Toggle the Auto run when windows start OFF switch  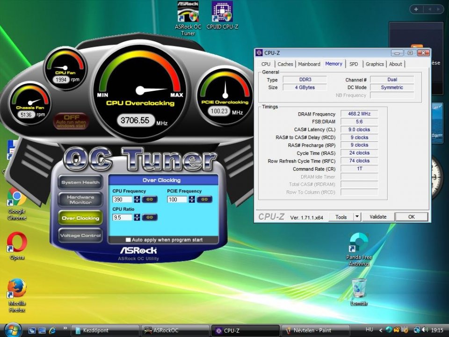(71, 121)
